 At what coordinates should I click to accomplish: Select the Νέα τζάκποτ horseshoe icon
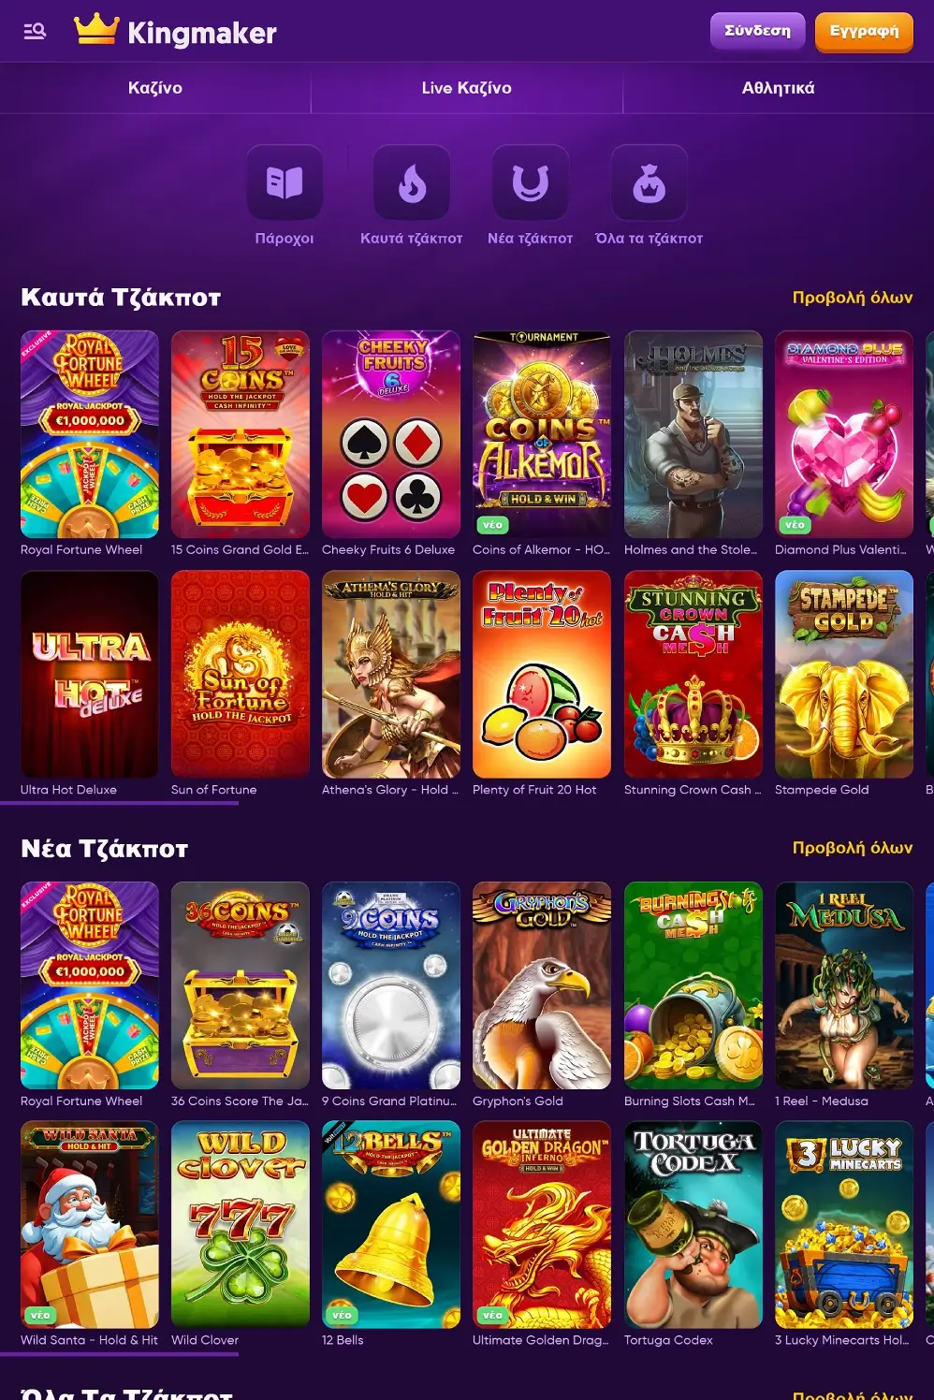[531, 182]
